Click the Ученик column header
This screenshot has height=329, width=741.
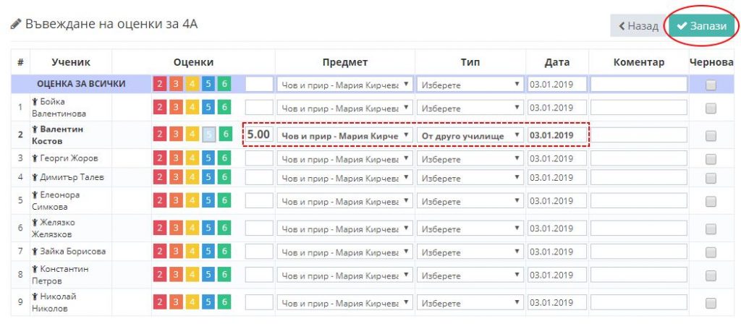tap(70, 62)
